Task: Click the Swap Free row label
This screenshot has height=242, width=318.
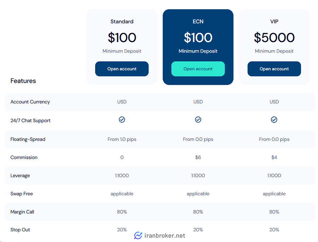Action: pyautogui.click(x=22, y=194)
